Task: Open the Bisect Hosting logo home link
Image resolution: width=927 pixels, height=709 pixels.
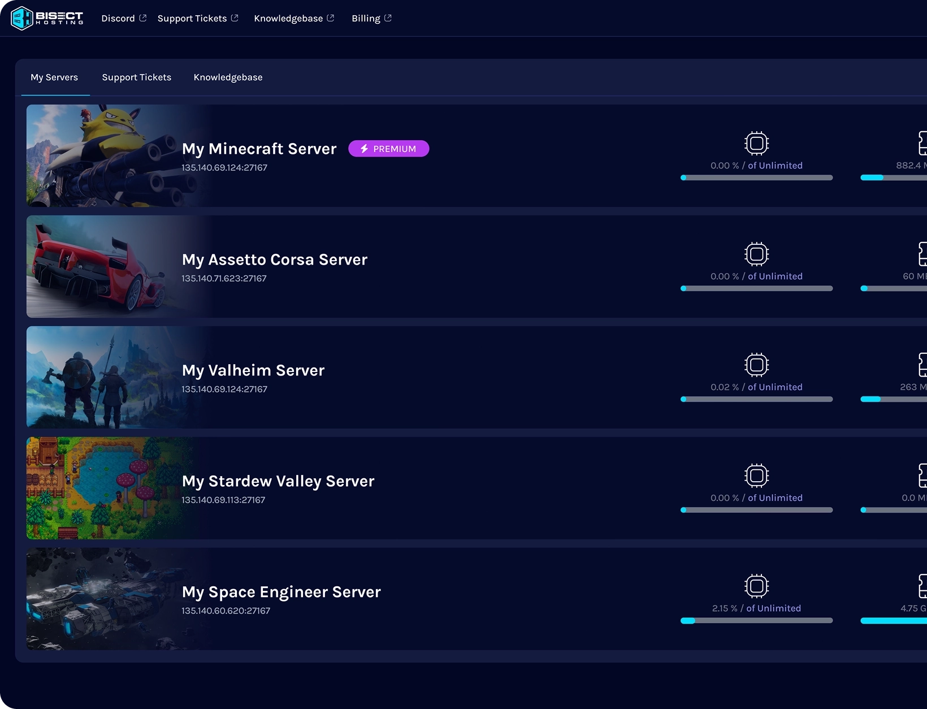Action: coord(47,18)
